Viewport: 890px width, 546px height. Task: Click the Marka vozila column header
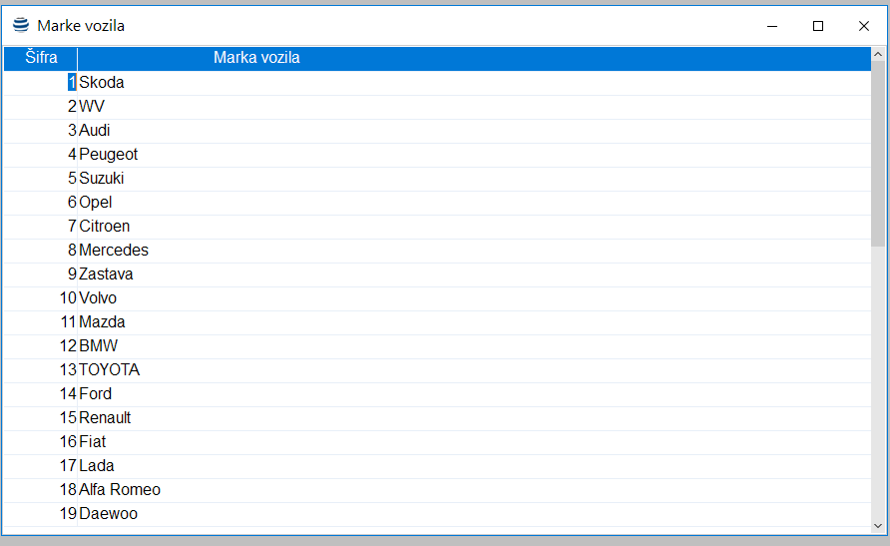tap(256, 58)
